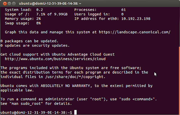Click the Swap usage 0% value

(x=39, y=23)
